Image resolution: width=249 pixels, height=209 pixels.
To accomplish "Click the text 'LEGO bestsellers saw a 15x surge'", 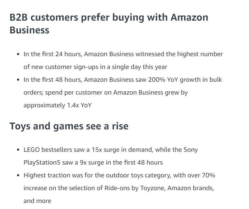I will [72, 150].
